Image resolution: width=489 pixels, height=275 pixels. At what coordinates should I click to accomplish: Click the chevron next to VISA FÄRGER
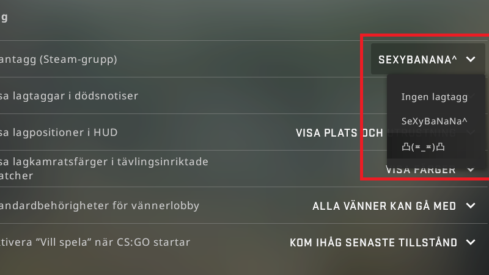click(x=471, y=170)
